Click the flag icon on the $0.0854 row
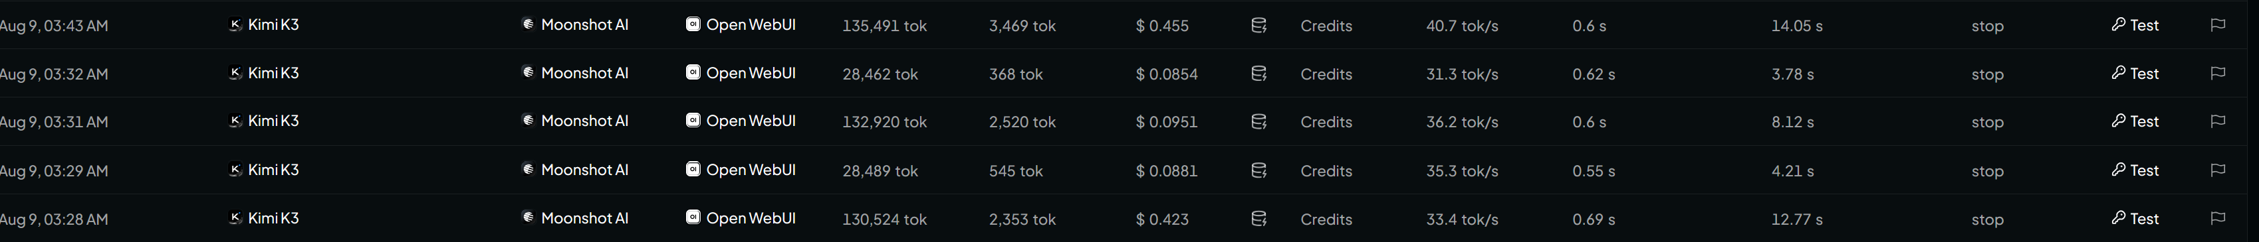 (x=2218, y=74)
